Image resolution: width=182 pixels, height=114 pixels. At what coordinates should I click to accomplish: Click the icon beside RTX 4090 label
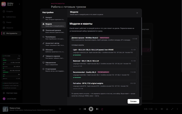pos(19,56)
